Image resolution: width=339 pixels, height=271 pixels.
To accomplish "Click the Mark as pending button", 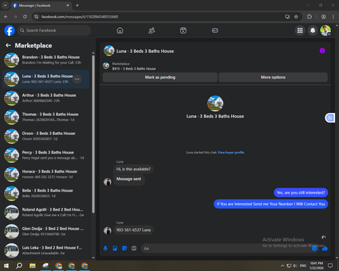I will [160, 77].
